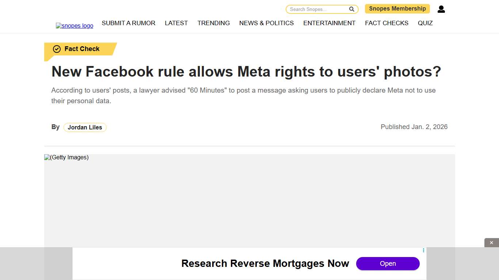Expand the SUBMIT A RUMOR section
Screen dimensions: 499x280
(129, 23)
